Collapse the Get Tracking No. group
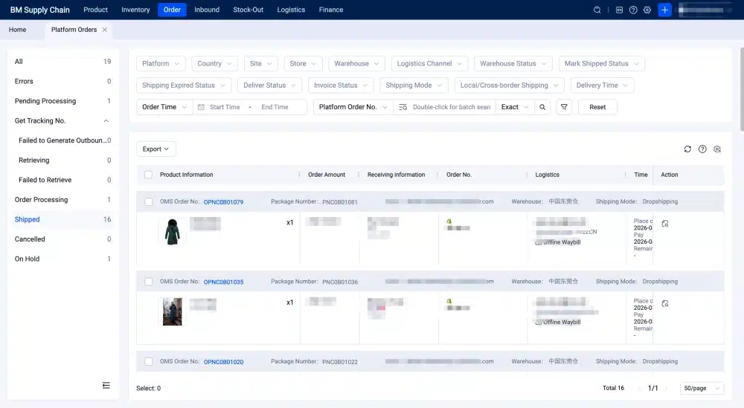744x408 pixels. coord(106,121)
